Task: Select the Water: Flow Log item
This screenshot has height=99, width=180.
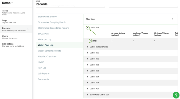Action: (59, 45)
